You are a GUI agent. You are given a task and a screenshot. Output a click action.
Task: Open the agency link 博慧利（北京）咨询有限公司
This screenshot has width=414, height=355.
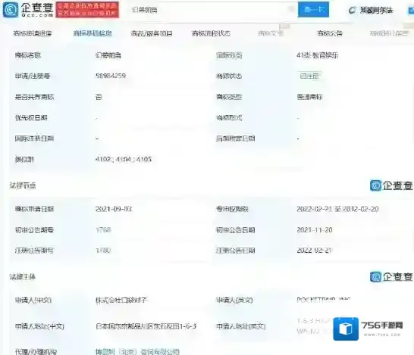(137, 351)
